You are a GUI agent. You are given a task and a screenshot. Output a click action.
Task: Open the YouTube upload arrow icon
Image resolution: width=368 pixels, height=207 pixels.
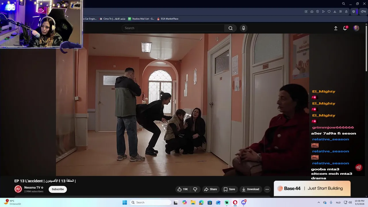coord(336,28)
